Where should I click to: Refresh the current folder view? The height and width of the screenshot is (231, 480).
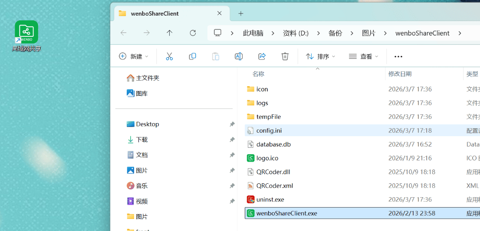[x=193, y=33]
